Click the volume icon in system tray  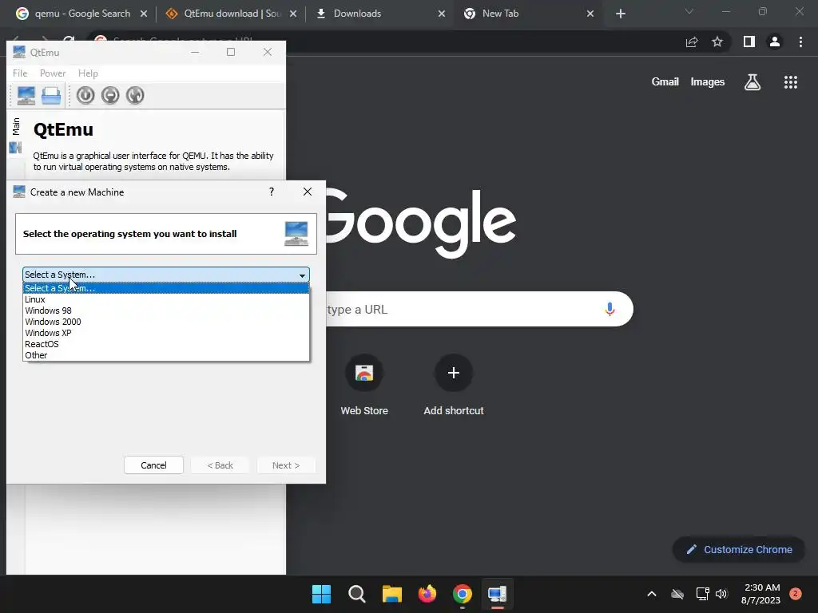[721, 594]
